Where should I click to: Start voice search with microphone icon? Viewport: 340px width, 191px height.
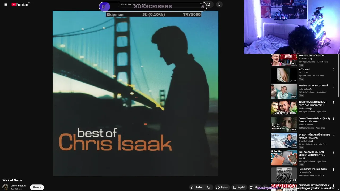(219, 5)
